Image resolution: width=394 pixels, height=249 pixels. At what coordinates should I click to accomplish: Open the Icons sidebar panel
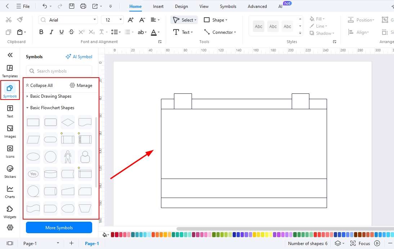(10, 152)
